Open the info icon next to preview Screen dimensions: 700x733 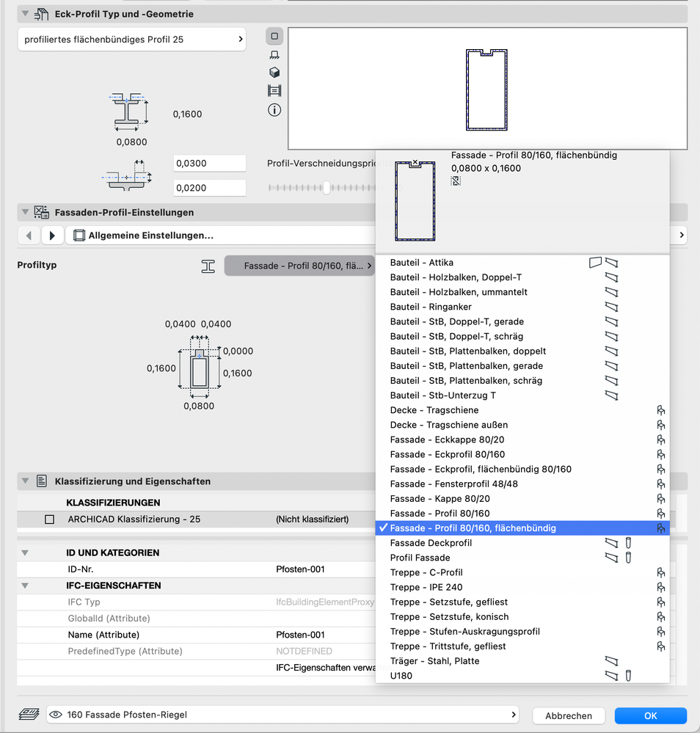coord(274,110)
